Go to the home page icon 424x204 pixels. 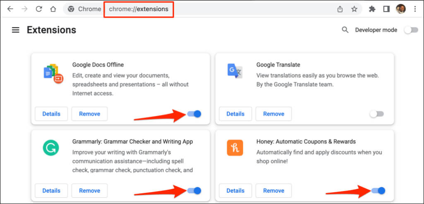pos(53,9)
